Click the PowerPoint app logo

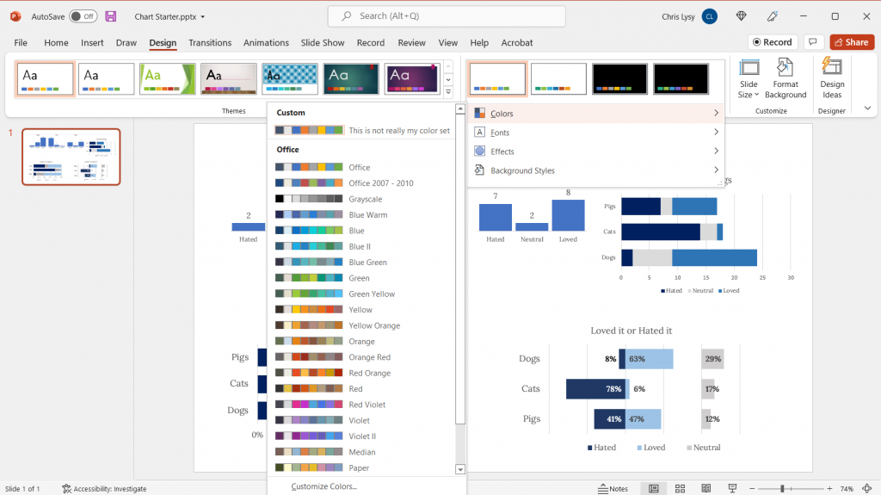point(15,16)
